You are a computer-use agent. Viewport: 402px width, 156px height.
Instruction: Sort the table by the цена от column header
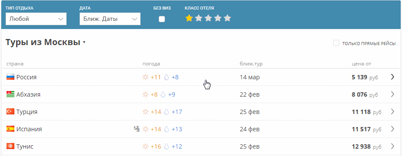click(361, 64)
